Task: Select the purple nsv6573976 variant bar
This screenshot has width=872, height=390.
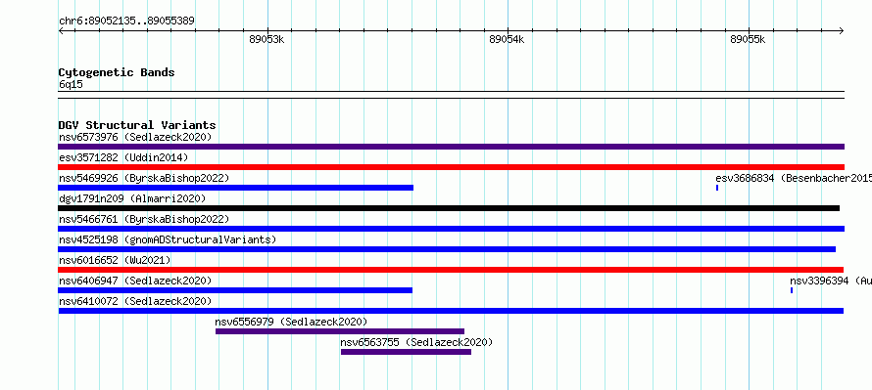Action: click(x=451, y=147)
